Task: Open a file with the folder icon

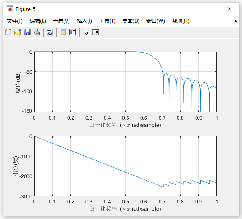Action: click(18, 32)
